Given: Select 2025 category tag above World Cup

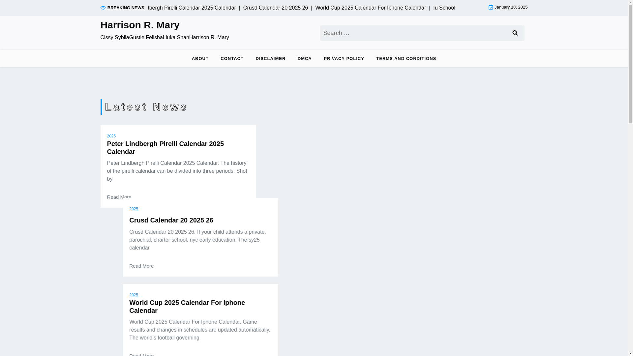Looking at the screenshot, I should click(134, 295).
